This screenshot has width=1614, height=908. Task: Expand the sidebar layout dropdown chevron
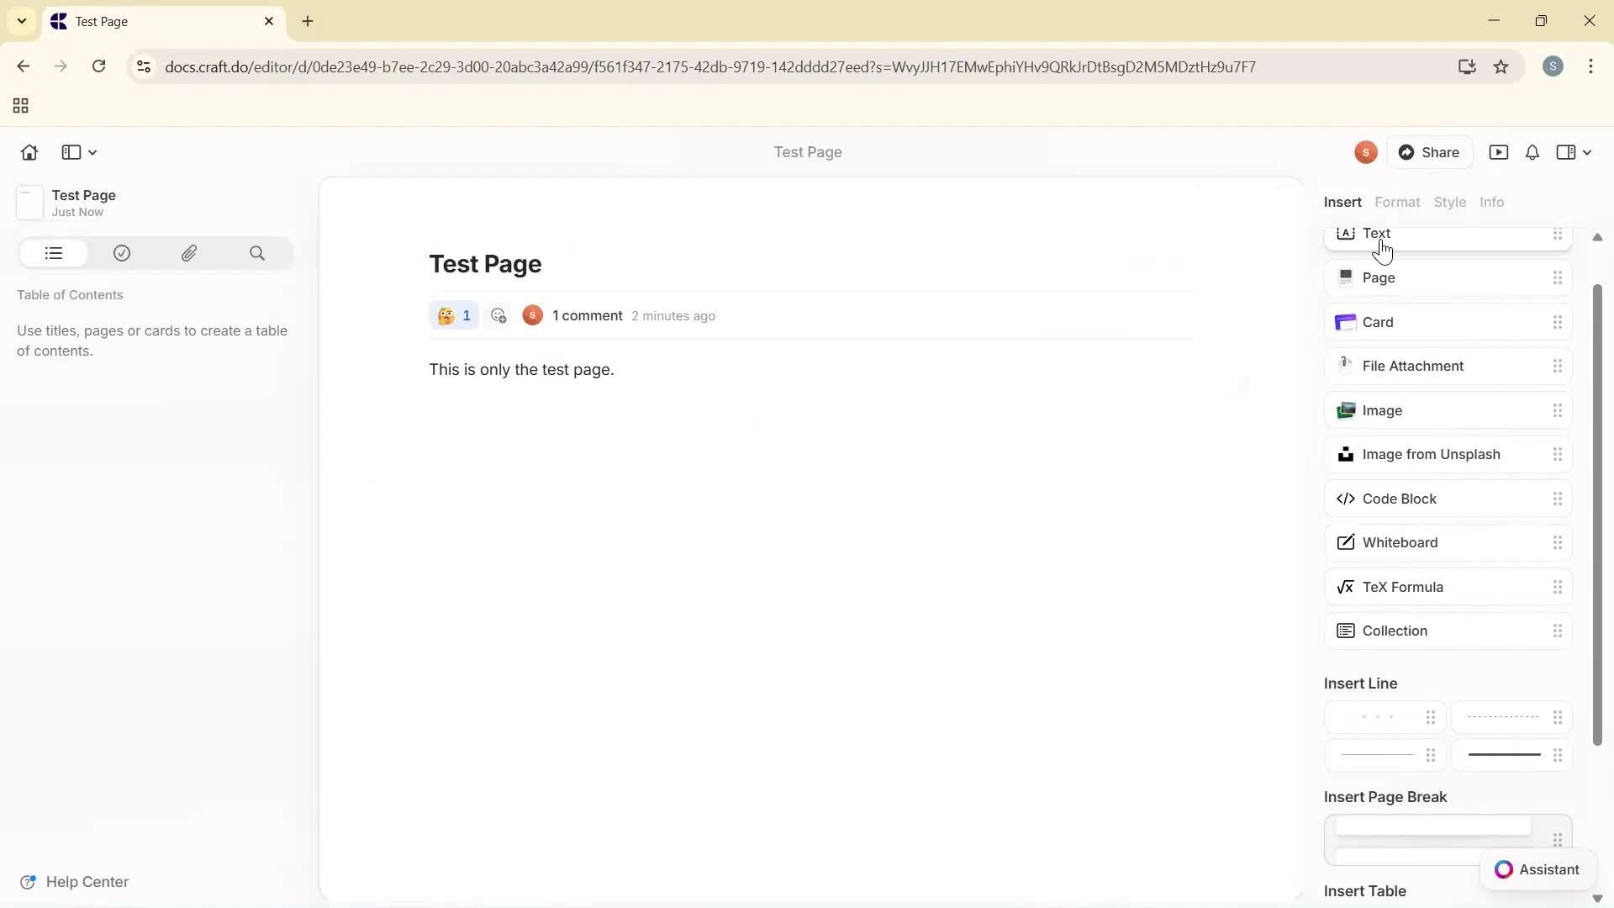92,152
